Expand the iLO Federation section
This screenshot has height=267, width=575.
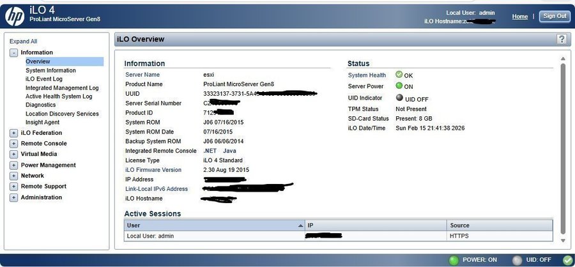pyautogui.click(x=13, y=133)
